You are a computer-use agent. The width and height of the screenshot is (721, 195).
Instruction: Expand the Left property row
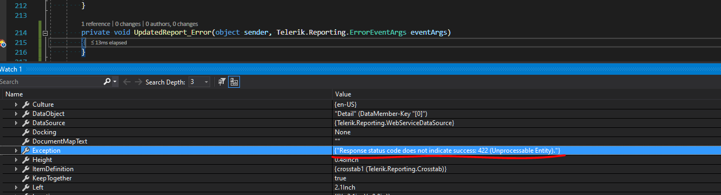[16, 187]
